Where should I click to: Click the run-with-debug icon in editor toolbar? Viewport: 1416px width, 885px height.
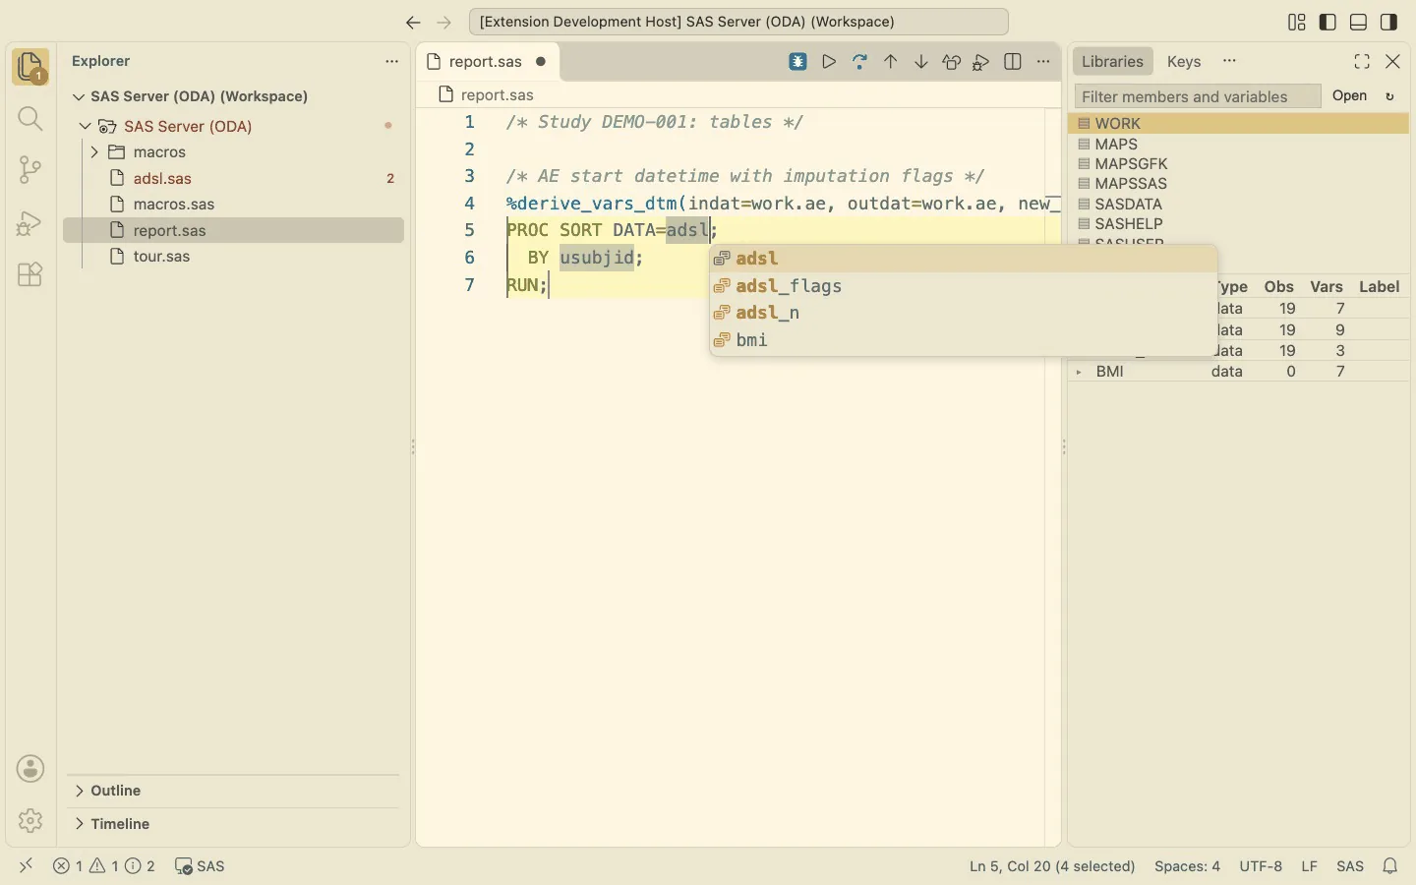click(x=982, y=62)
